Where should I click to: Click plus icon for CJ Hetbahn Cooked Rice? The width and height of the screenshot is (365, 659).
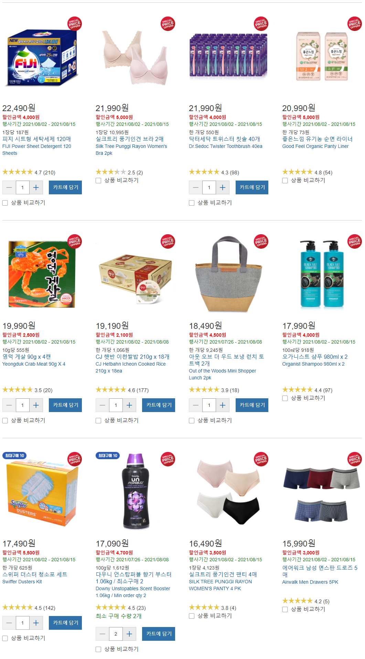(129, 405)
